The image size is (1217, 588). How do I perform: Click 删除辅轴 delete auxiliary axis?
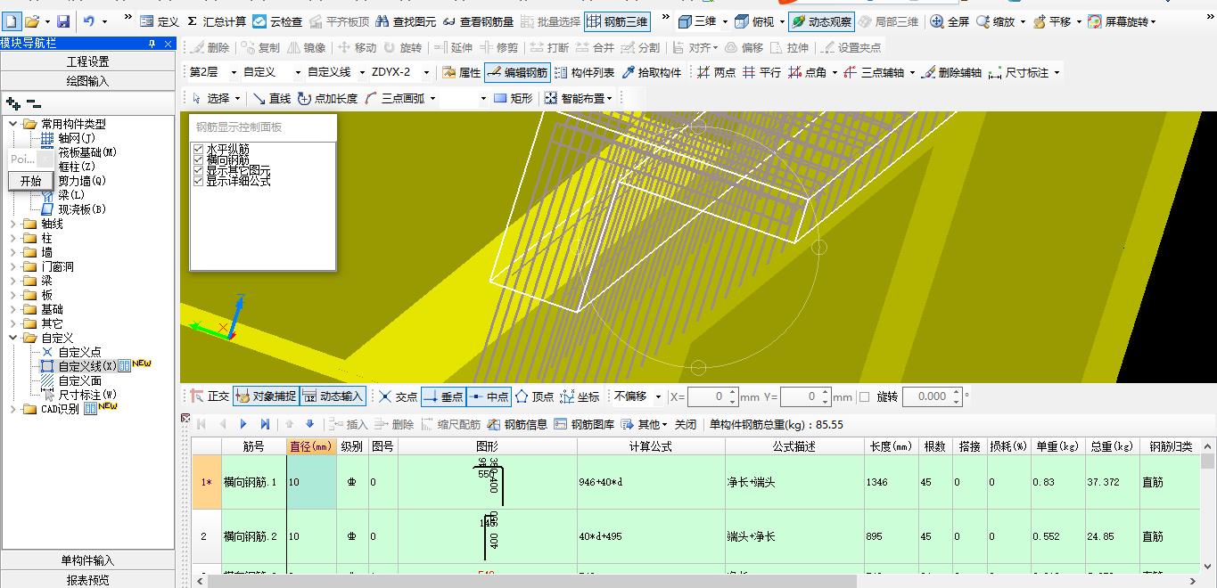(x=951, y=73)
